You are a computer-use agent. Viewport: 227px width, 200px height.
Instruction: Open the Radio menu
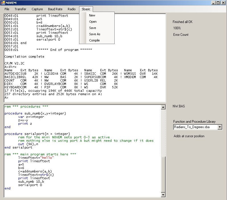[x=72, y=9]
